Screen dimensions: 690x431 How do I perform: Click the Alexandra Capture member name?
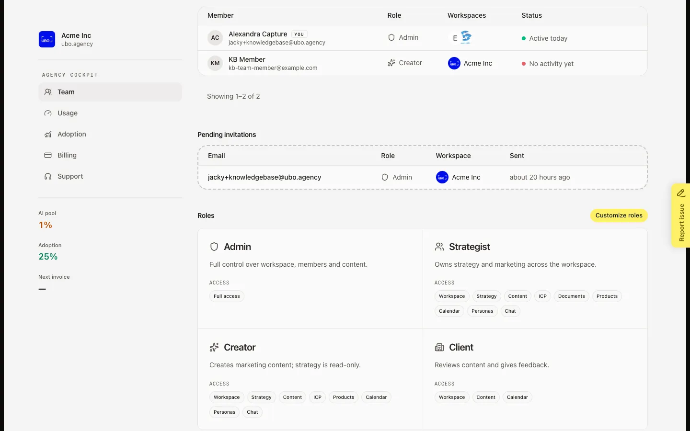tap(258, 34)
